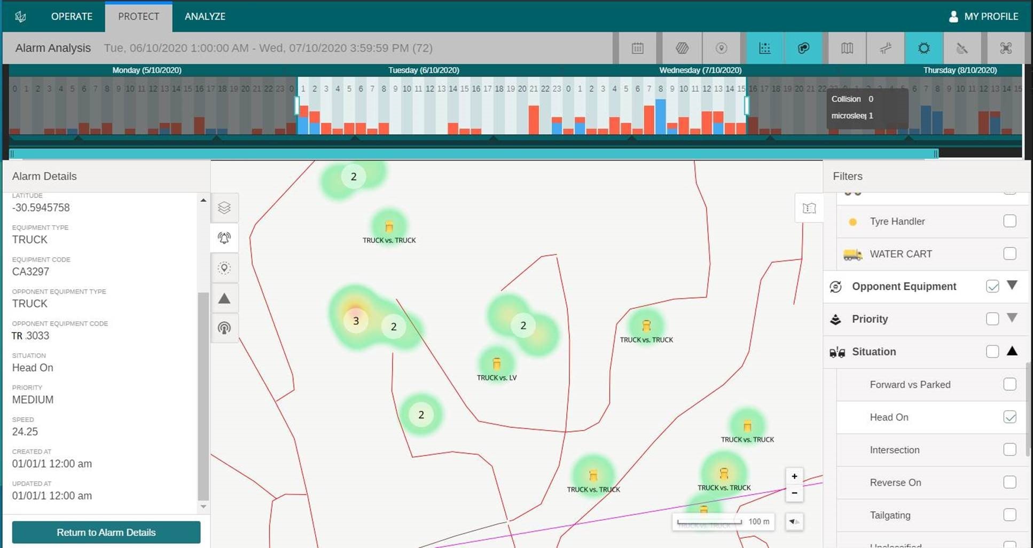Image resolution: width=1033 pixels, height=548 pixels.
Task: Click the Filters panel scrollbar
Action: (1028, 410)
